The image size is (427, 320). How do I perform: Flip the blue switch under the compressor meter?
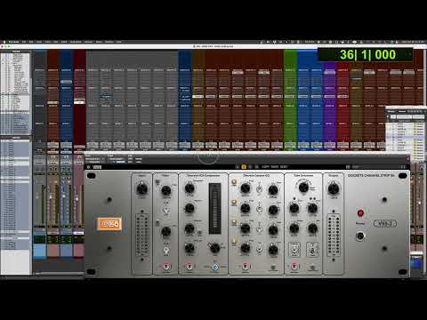pyautogui.click(x=215, y=268)
